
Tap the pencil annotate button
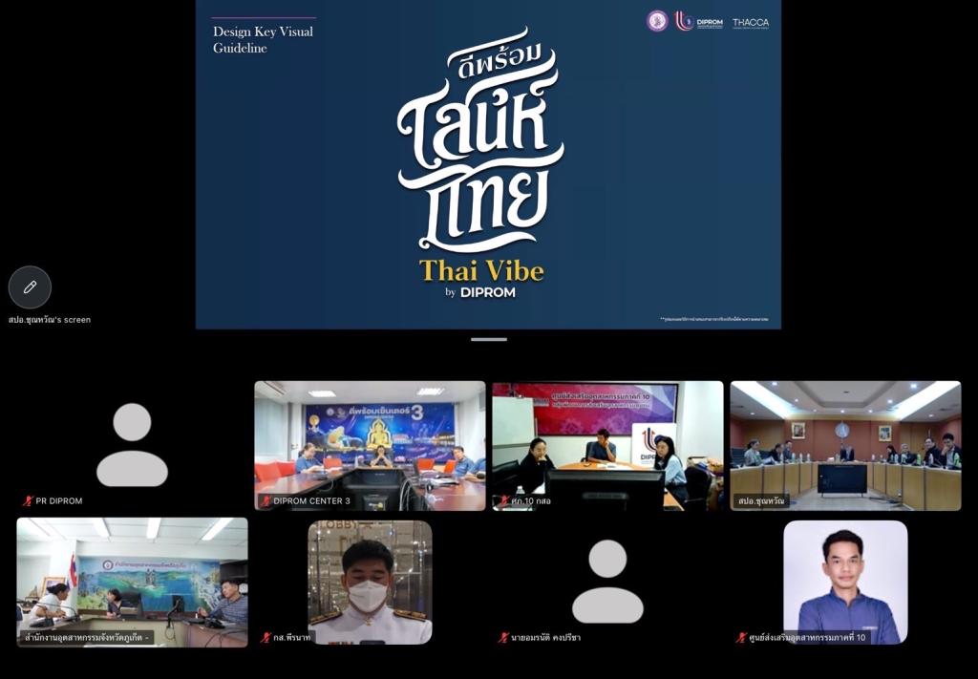point(30,286)
